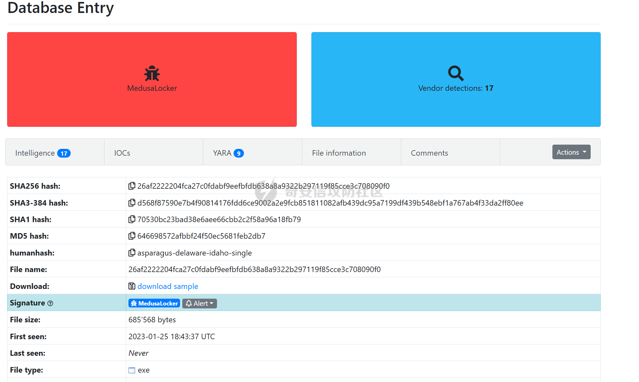The height and width of the screenshot is (382, 639).
Task: Select the MD5 hash value 64669857…
Action: 201,236
